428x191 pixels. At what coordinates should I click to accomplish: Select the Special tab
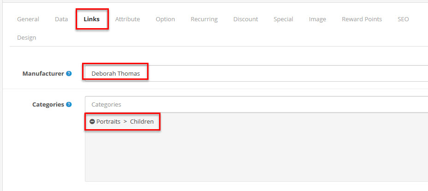click(283, 19)
